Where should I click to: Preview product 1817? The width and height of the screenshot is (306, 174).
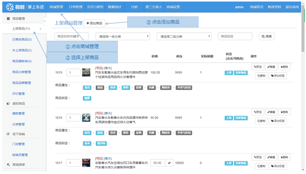258,157
